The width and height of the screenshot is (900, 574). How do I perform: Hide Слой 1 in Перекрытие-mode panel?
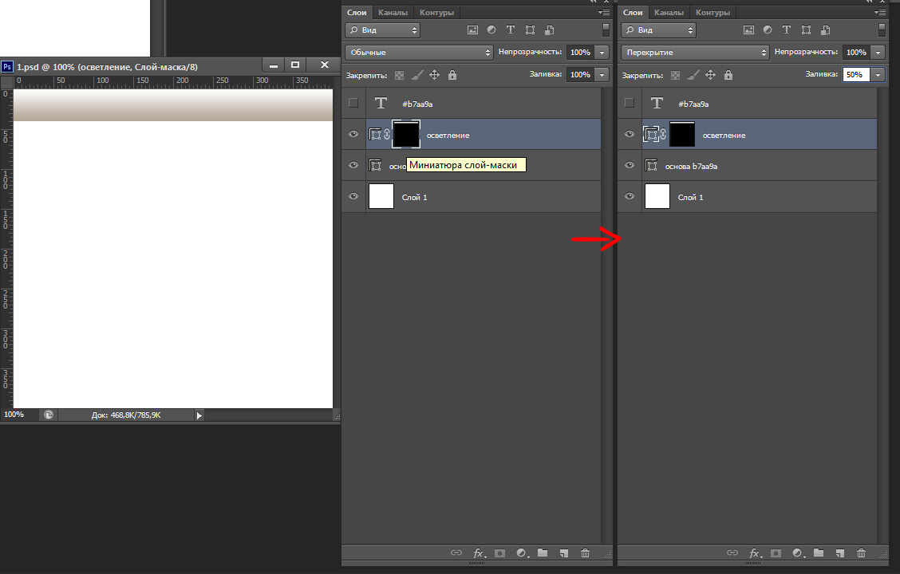pos(630,196)
